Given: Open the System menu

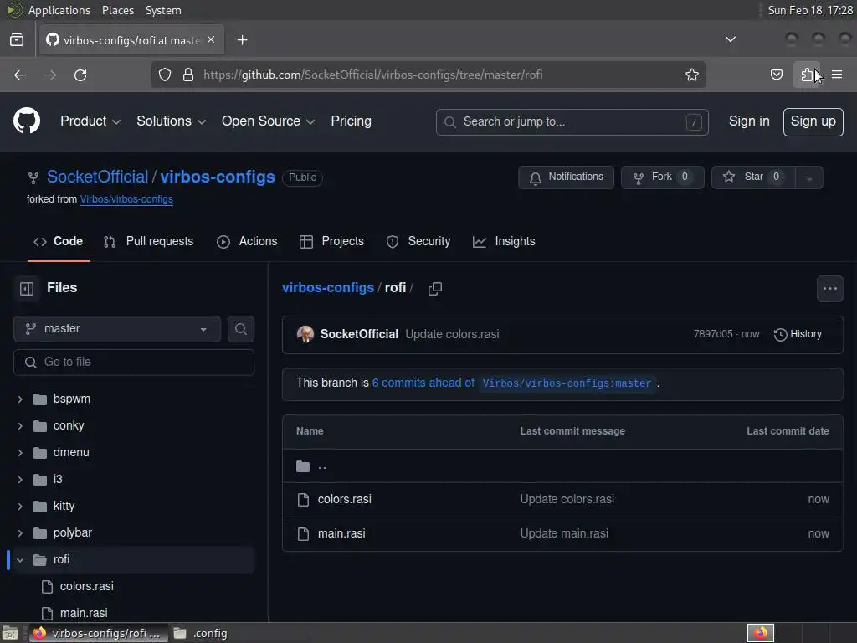Looking at the screenshot, I should point(163,10).
